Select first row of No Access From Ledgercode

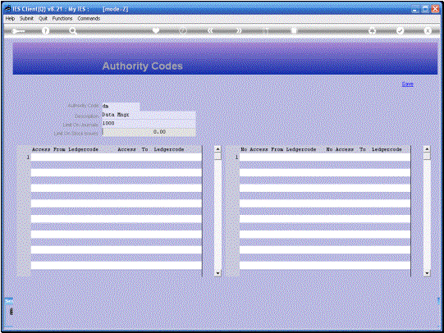click(x=325, y=157)
